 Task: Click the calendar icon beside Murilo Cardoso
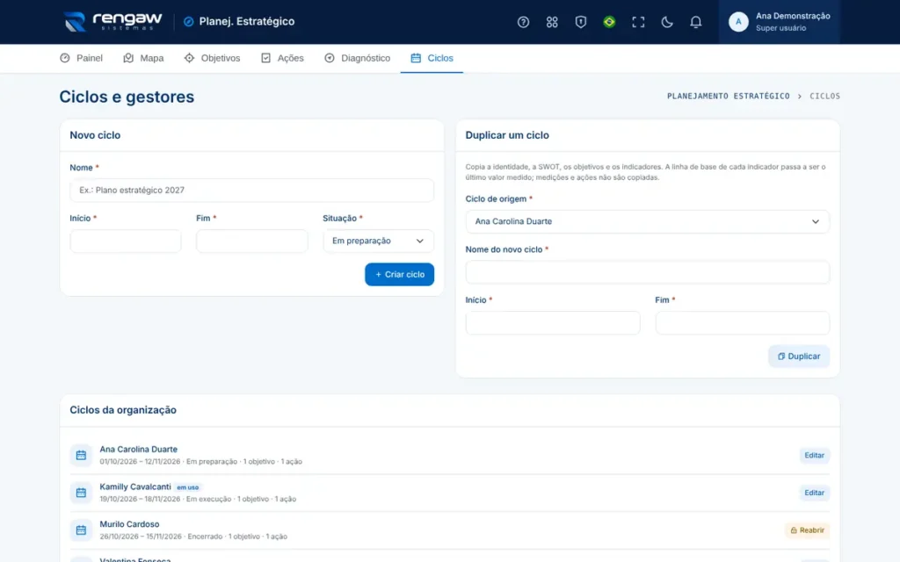[81, 530]
